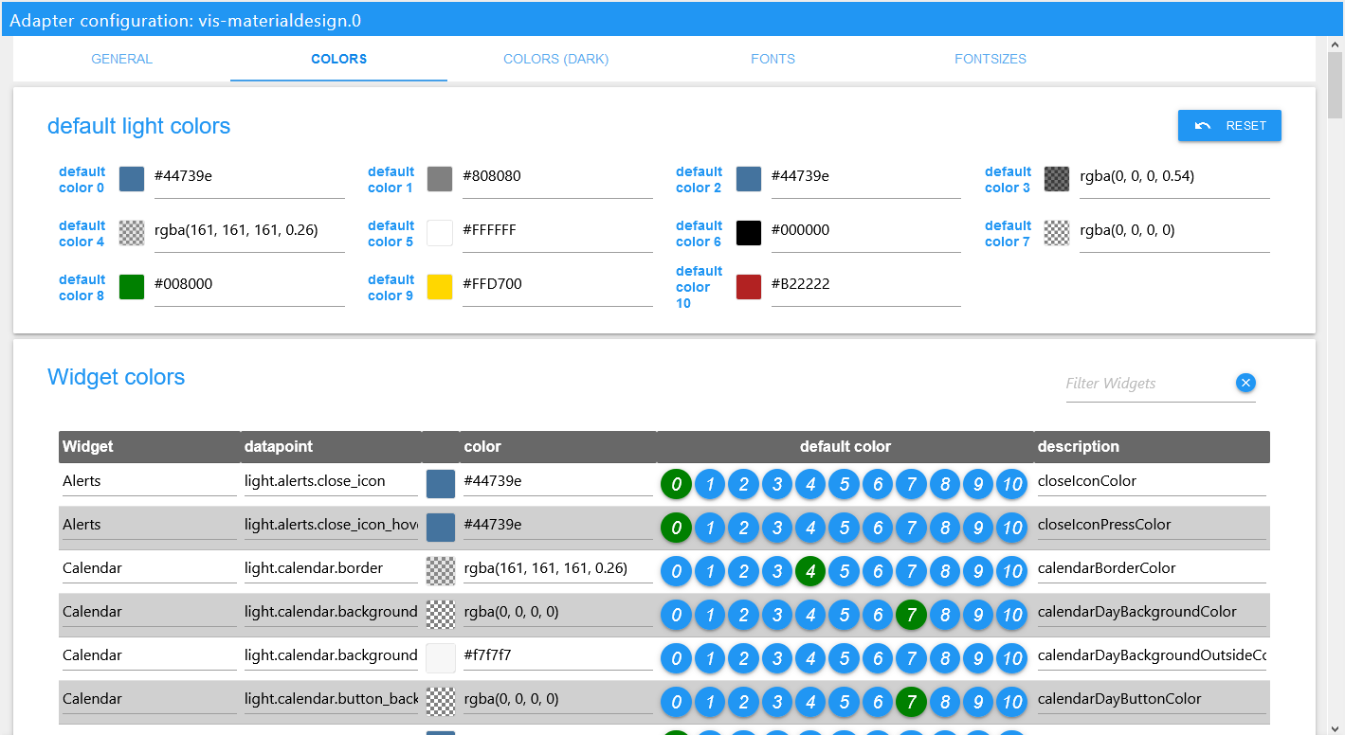Choose default color 10 for calendarDayButtonColor
This screenshot has height=735, width=1345.
[1012, 702]
